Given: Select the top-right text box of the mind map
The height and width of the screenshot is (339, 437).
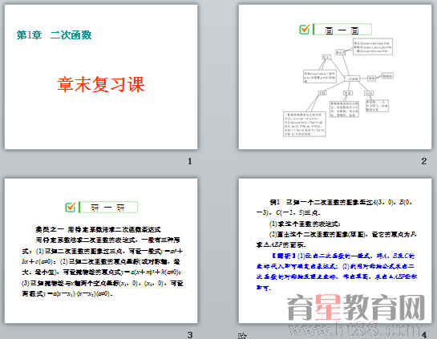Looking at the screenshot, I should tap(373, 46).
